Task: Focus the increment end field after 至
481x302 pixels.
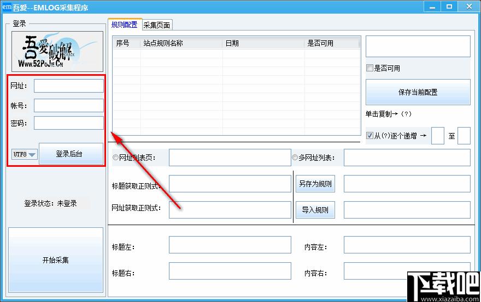Action: (464, 136)
